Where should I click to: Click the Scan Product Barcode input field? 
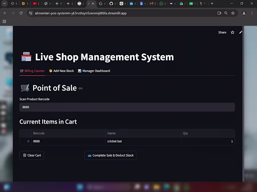tap(127, 107)
